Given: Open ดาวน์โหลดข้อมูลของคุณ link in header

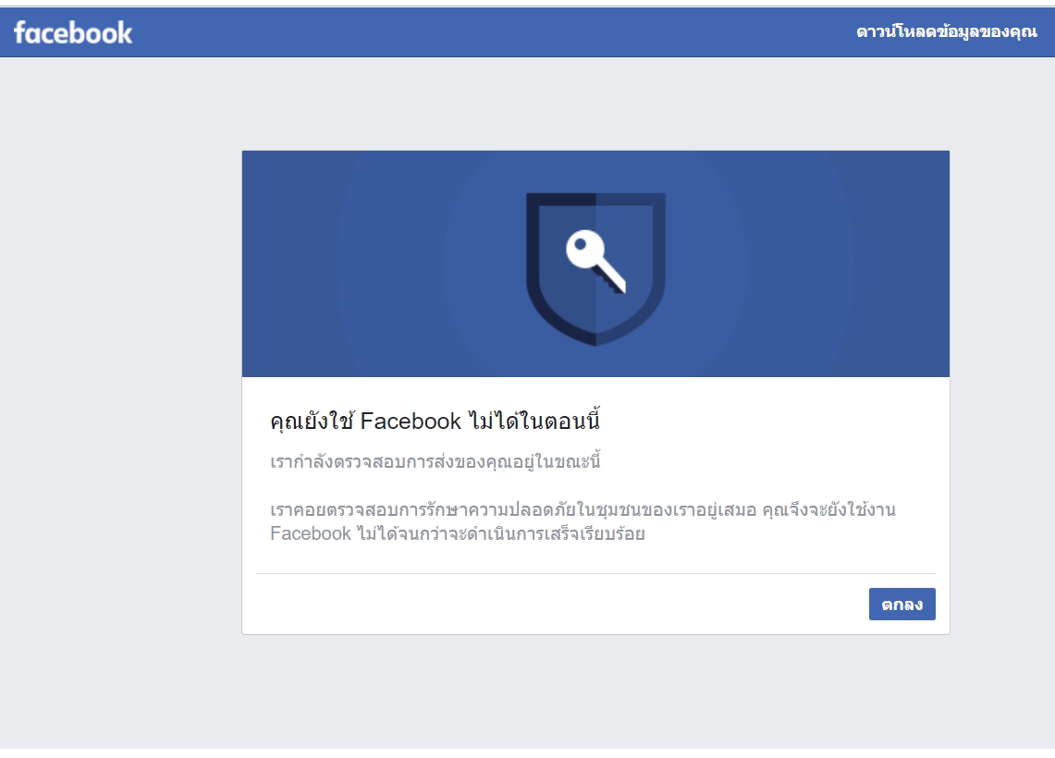Looking at the screenshot, I should (x=946, y=31).
